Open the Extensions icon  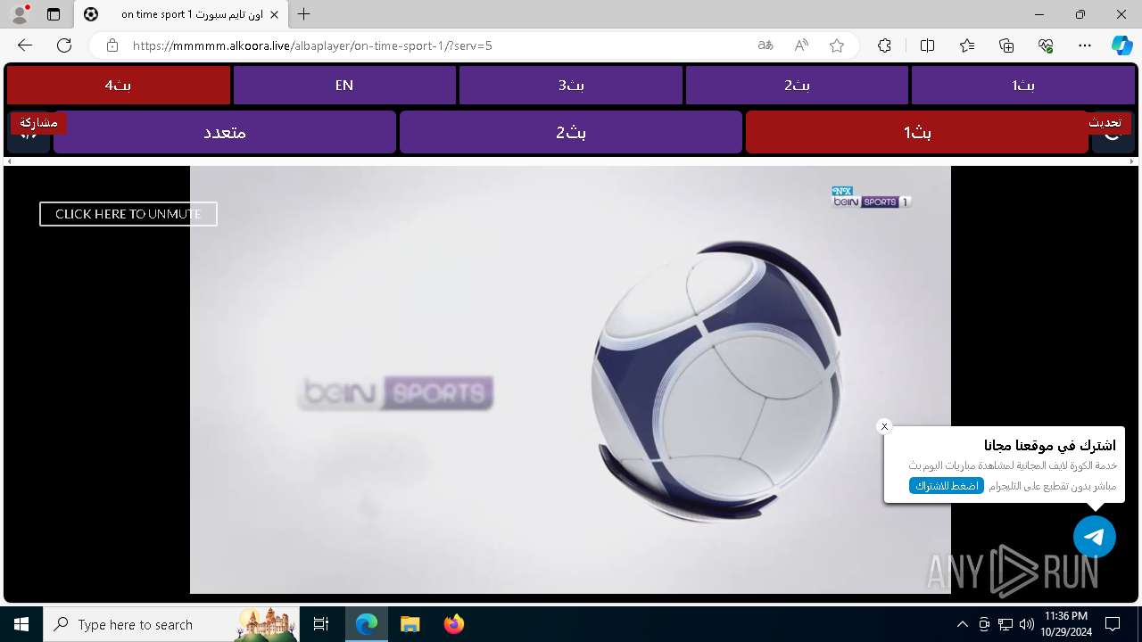(884, 45)
